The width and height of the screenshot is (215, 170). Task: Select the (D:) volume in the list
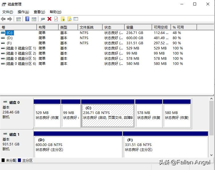point(10,38)
